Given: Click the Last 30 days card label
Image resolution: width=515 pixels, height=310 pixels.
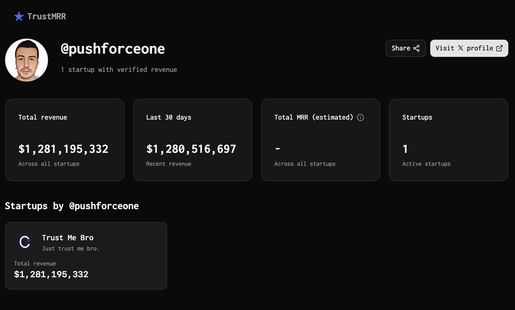Looking at the screenshot, I should coord(169,117).
